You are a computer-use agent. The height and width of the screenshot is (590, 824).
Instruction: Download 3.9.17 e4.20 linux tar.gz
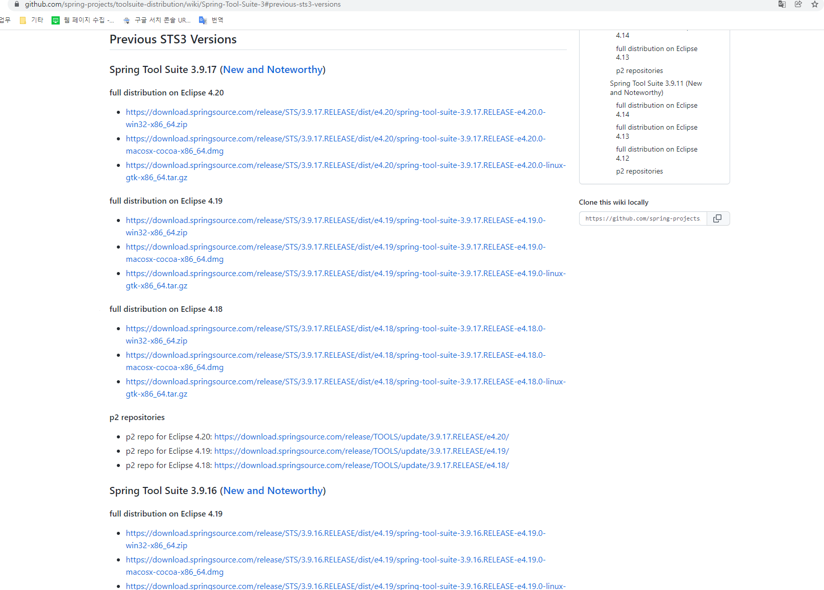(346, 171)
